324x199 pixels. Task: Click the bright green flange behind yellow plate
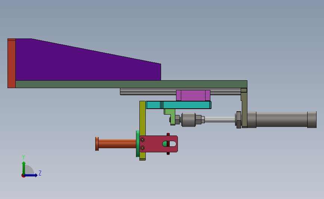(138, 144)
